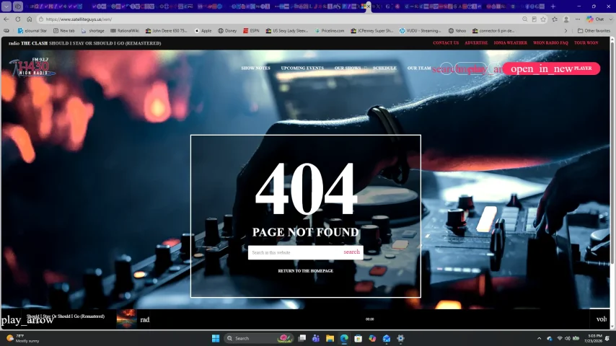This screenshot has height=346, width=616.
Task: Open File Explorer from the taskbar
Action: tap(330, 338)
